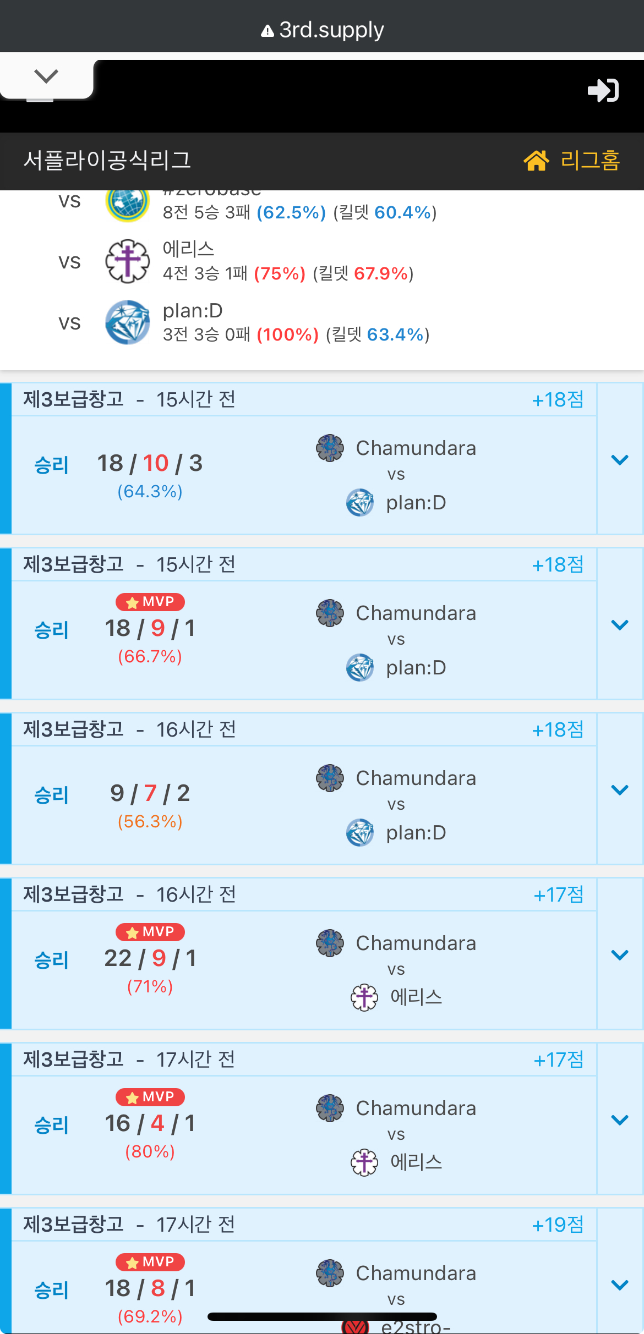The image size is (644, 1334).
Task: Open plan:D team name in vs record list
Action: [193, 311]
